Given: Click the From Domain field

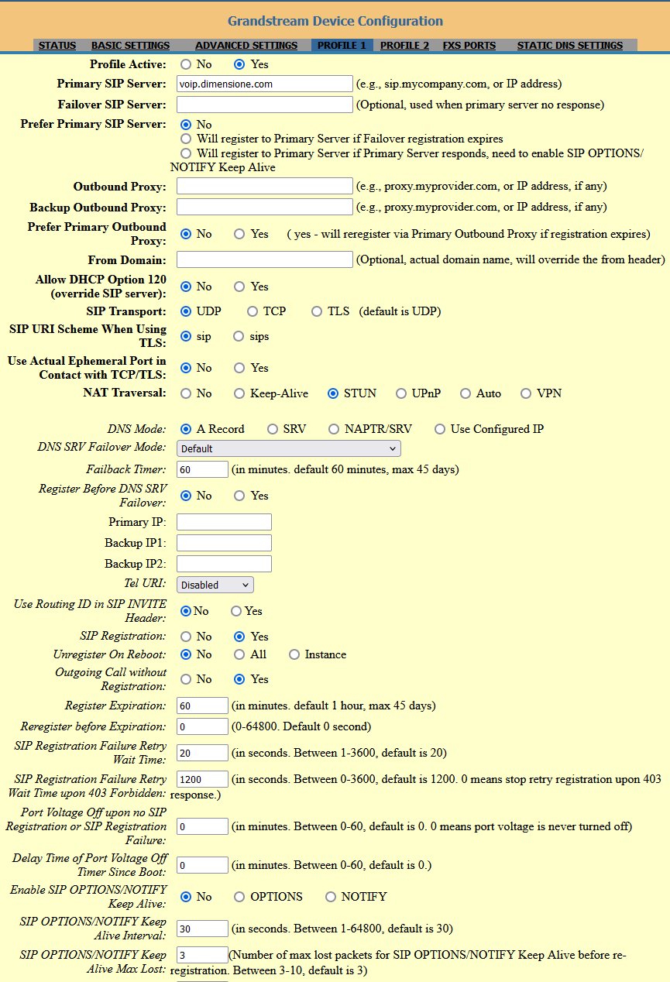Looking at the screenshot, I should (265, 259).
